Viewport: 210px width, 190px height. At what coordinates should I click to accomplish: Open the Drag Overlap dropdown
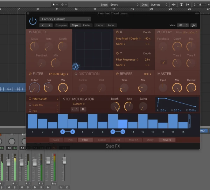tap(159, 5)
